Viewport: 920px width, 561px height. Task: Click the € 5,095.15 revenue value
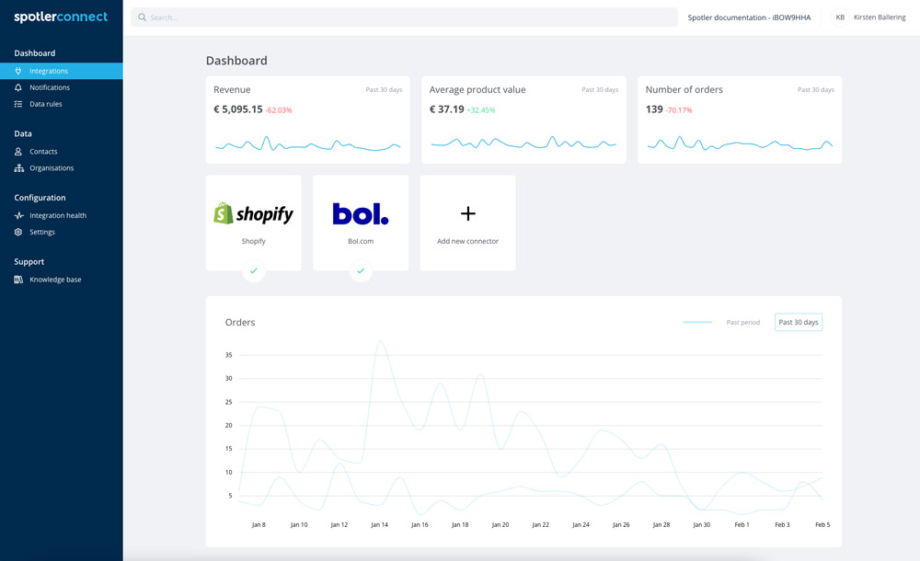237,109
